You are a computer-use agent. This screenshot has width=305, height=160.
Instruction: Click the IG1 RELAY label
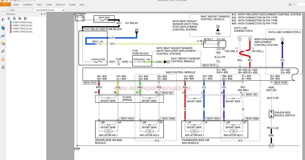point(132,23)
